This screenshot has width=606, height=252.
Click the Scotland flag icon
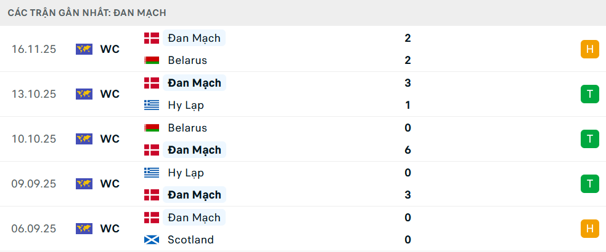pos(151,240)
